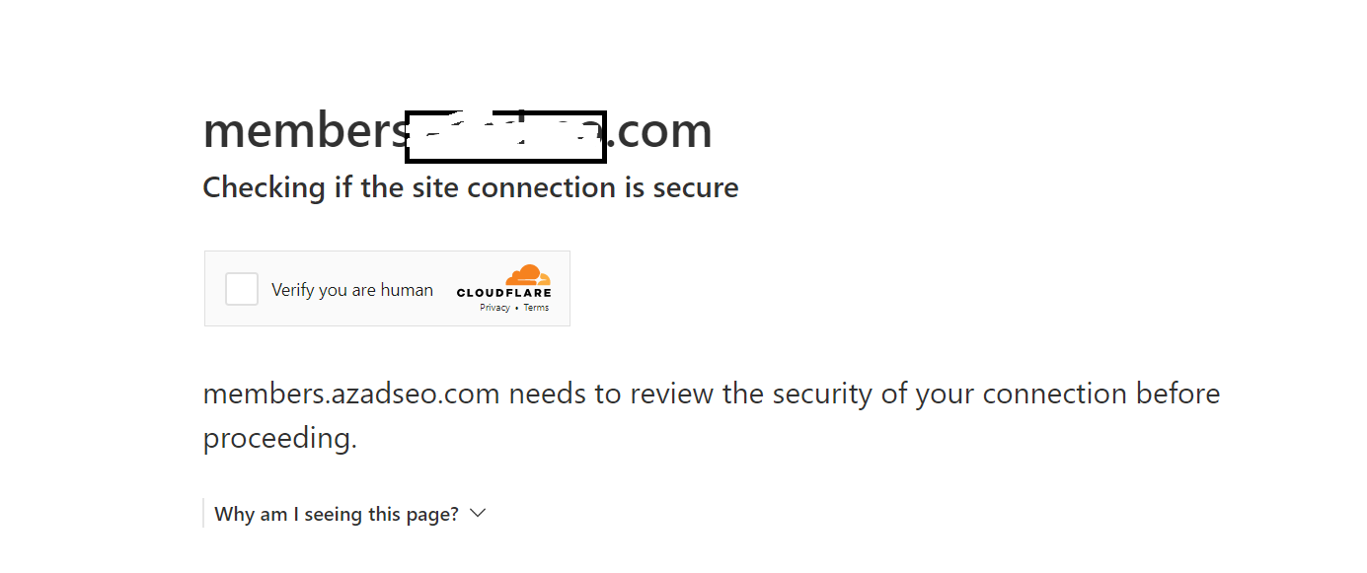Open the Privacy link in the widget
Image resolution: width=1367 pixels, height=573 pixels.
pyautogui.click(x=494, y=308)
